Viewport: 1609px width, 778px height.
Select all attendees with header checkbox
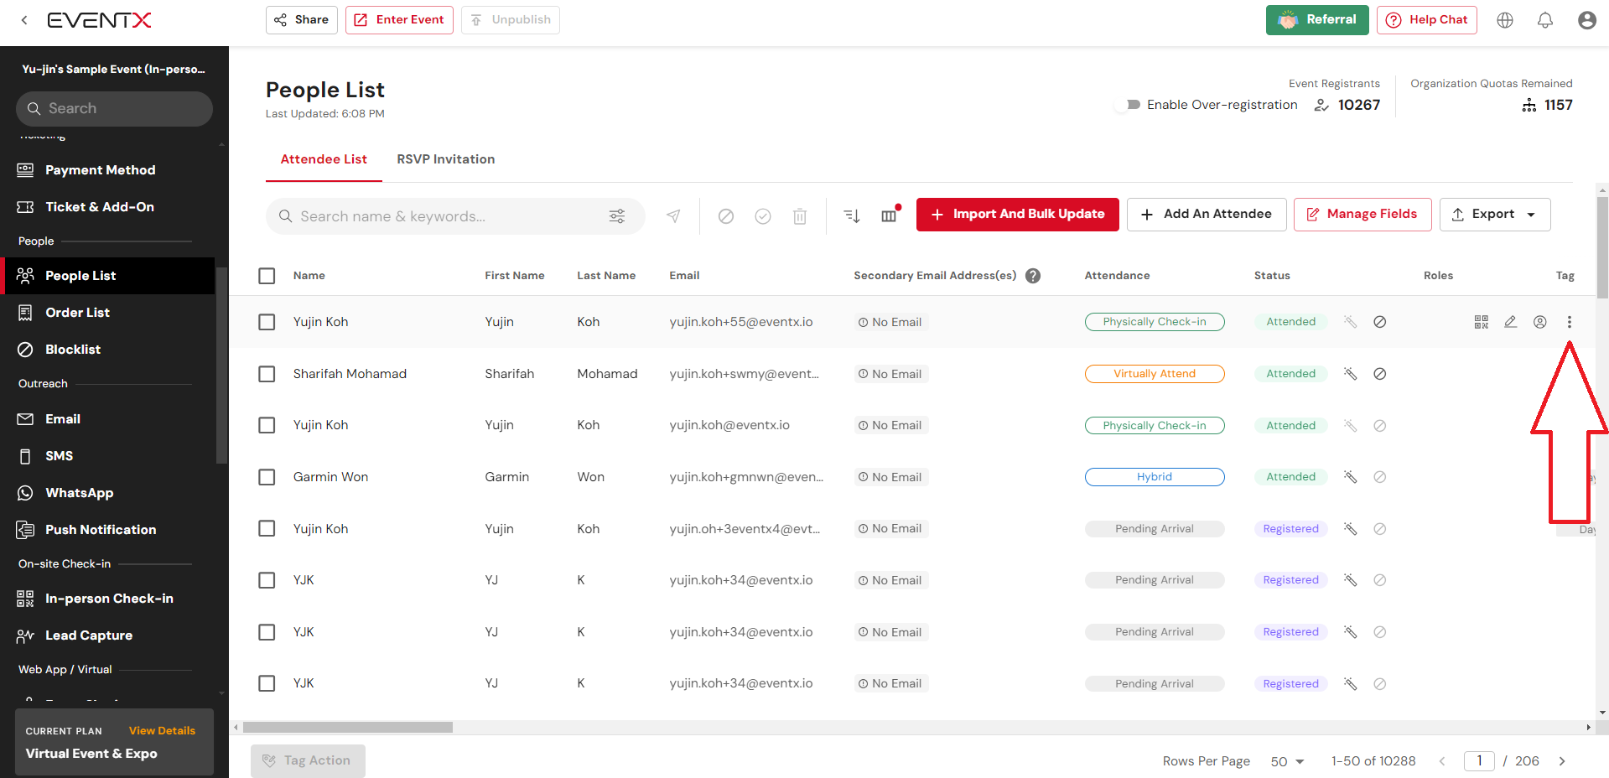tap(267, 276)
